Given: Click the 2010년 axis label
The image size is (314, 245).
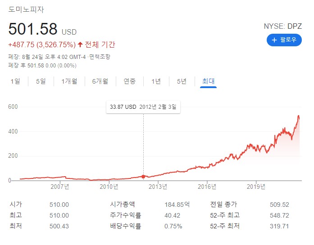Looking at the screenshot, I should point(109,187).
